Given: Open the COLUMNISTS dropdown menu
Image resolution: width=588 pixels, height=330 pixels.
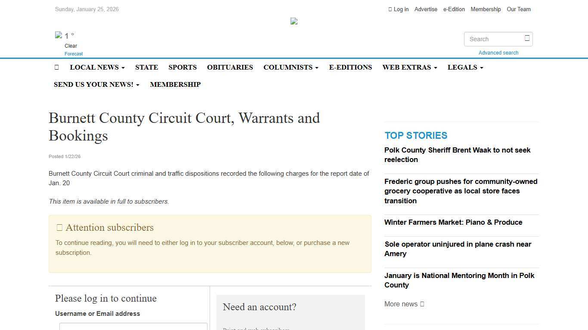Looking at the screenshot, I should 291,67.
